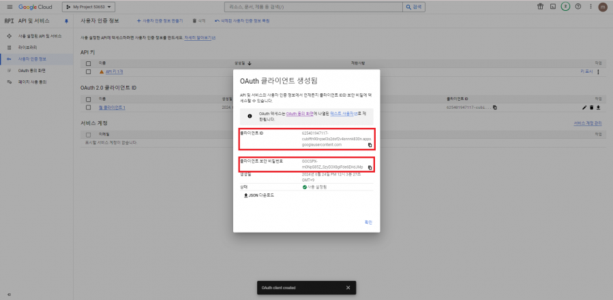Check the 'API 키 1개' row checkbox
This screenshot has height=300, width=613.
[x=89, y=71]
